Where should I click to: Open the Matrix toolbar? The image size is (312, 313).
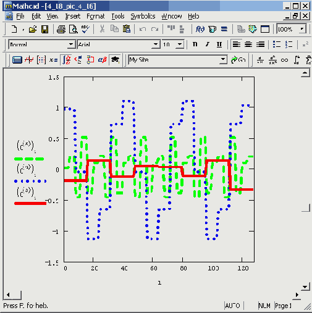pos(41,60)
